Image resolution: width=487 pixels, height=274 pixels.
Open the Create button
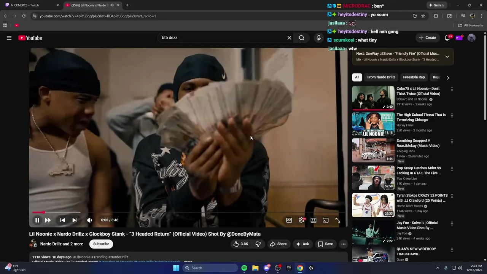click(427, 38)
